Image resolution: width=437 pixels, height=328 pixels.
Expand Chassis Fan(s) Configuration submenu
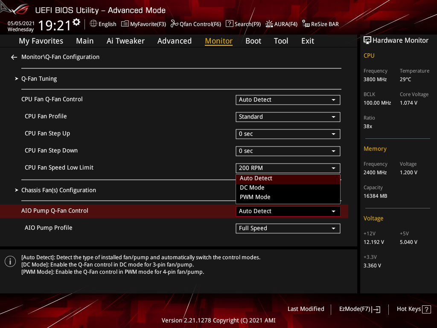coord(58,190)
